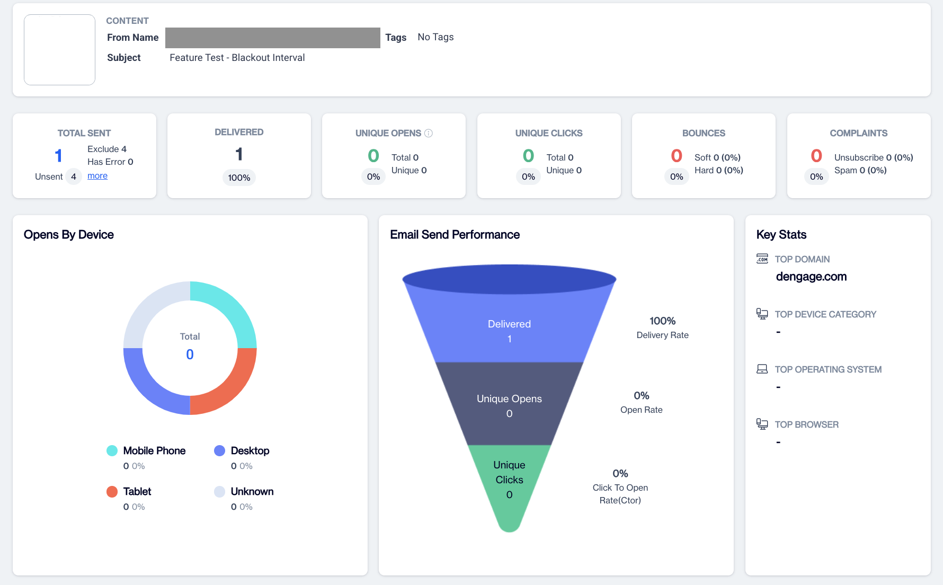Click the Opens By Device heading
This screenshot has height=585, width=943.
69,235
